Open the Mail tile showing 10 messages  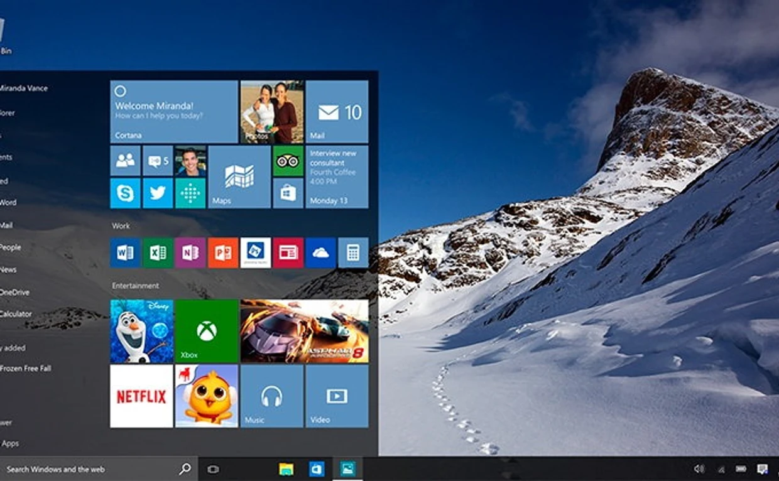[337, 112]
